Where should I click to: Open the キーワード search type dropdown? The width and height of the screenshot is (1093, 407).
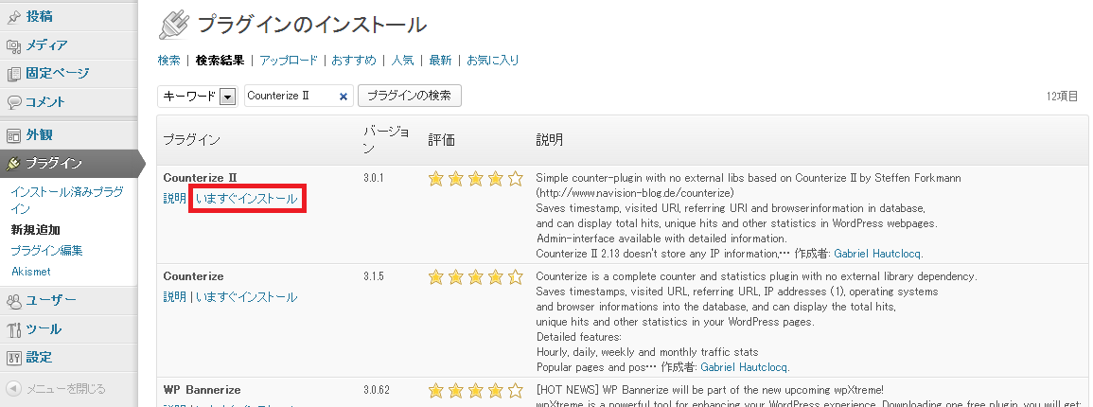(x=227, y=96)
